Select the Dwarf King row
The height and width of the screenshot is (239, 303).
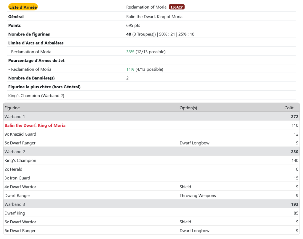pyautogui.click(x=151, y=213)
